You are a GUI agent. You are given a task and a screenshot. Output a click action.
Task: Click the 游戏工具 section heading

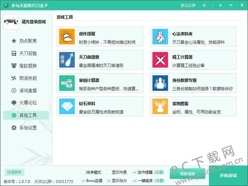[x=65, y=17]
